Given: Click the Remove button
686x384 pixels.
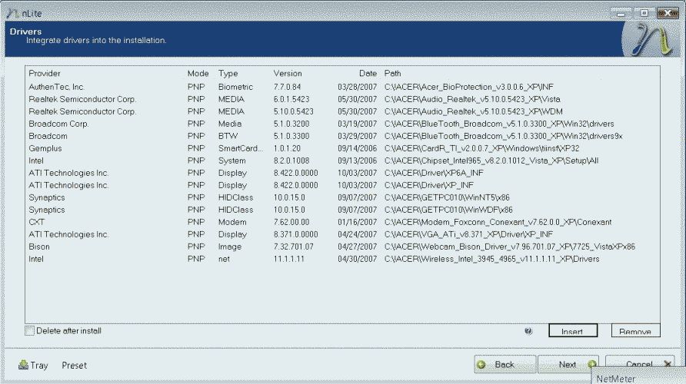Looking at the screenshot, I should (x=635, y=331).
